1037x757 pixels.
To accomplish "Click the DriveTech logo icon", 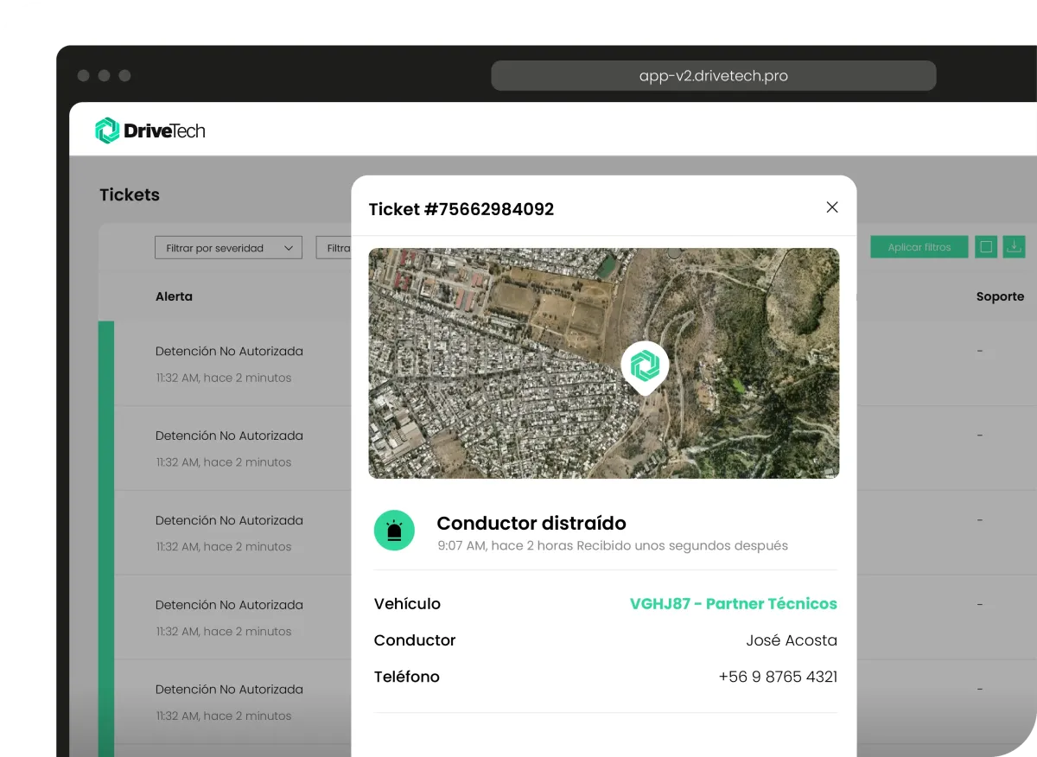I will (107, 130).
